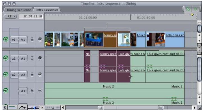
Task: Mute the A1 track audible control
Action: click(6, 58)
